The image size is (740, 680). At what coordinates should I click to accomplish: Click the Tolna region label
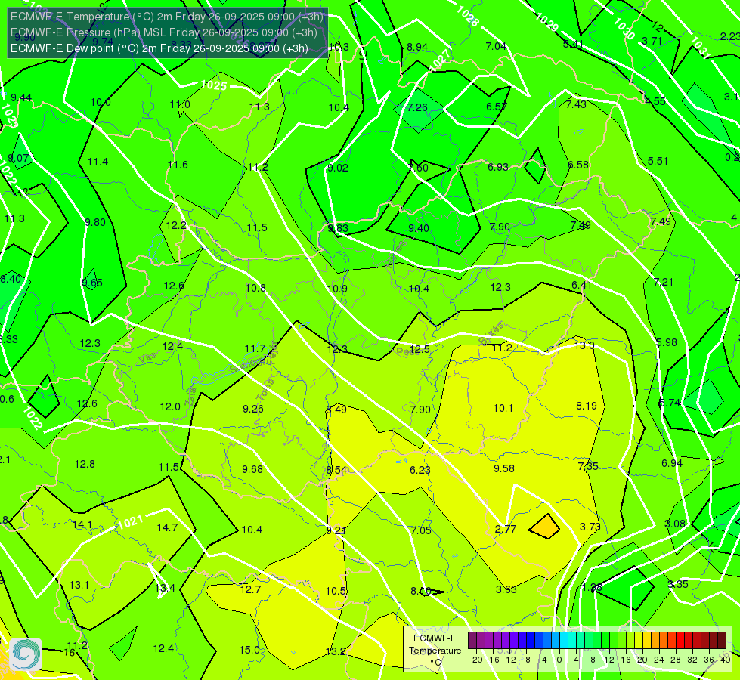click(266, 389)
